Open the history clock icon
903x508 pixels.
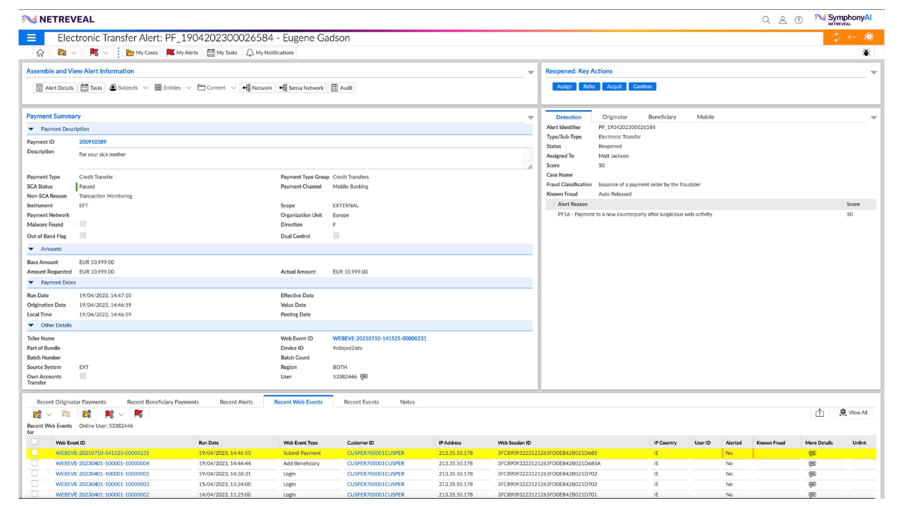(869, 37)
